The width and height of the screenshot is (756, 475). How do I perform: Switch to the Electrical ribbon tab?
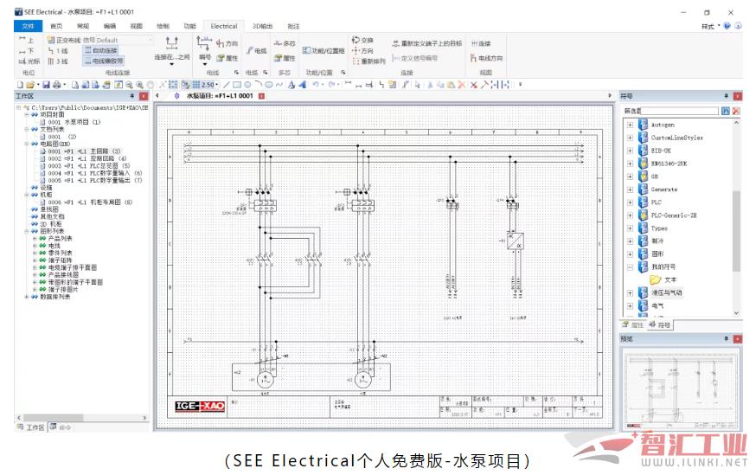224,26
